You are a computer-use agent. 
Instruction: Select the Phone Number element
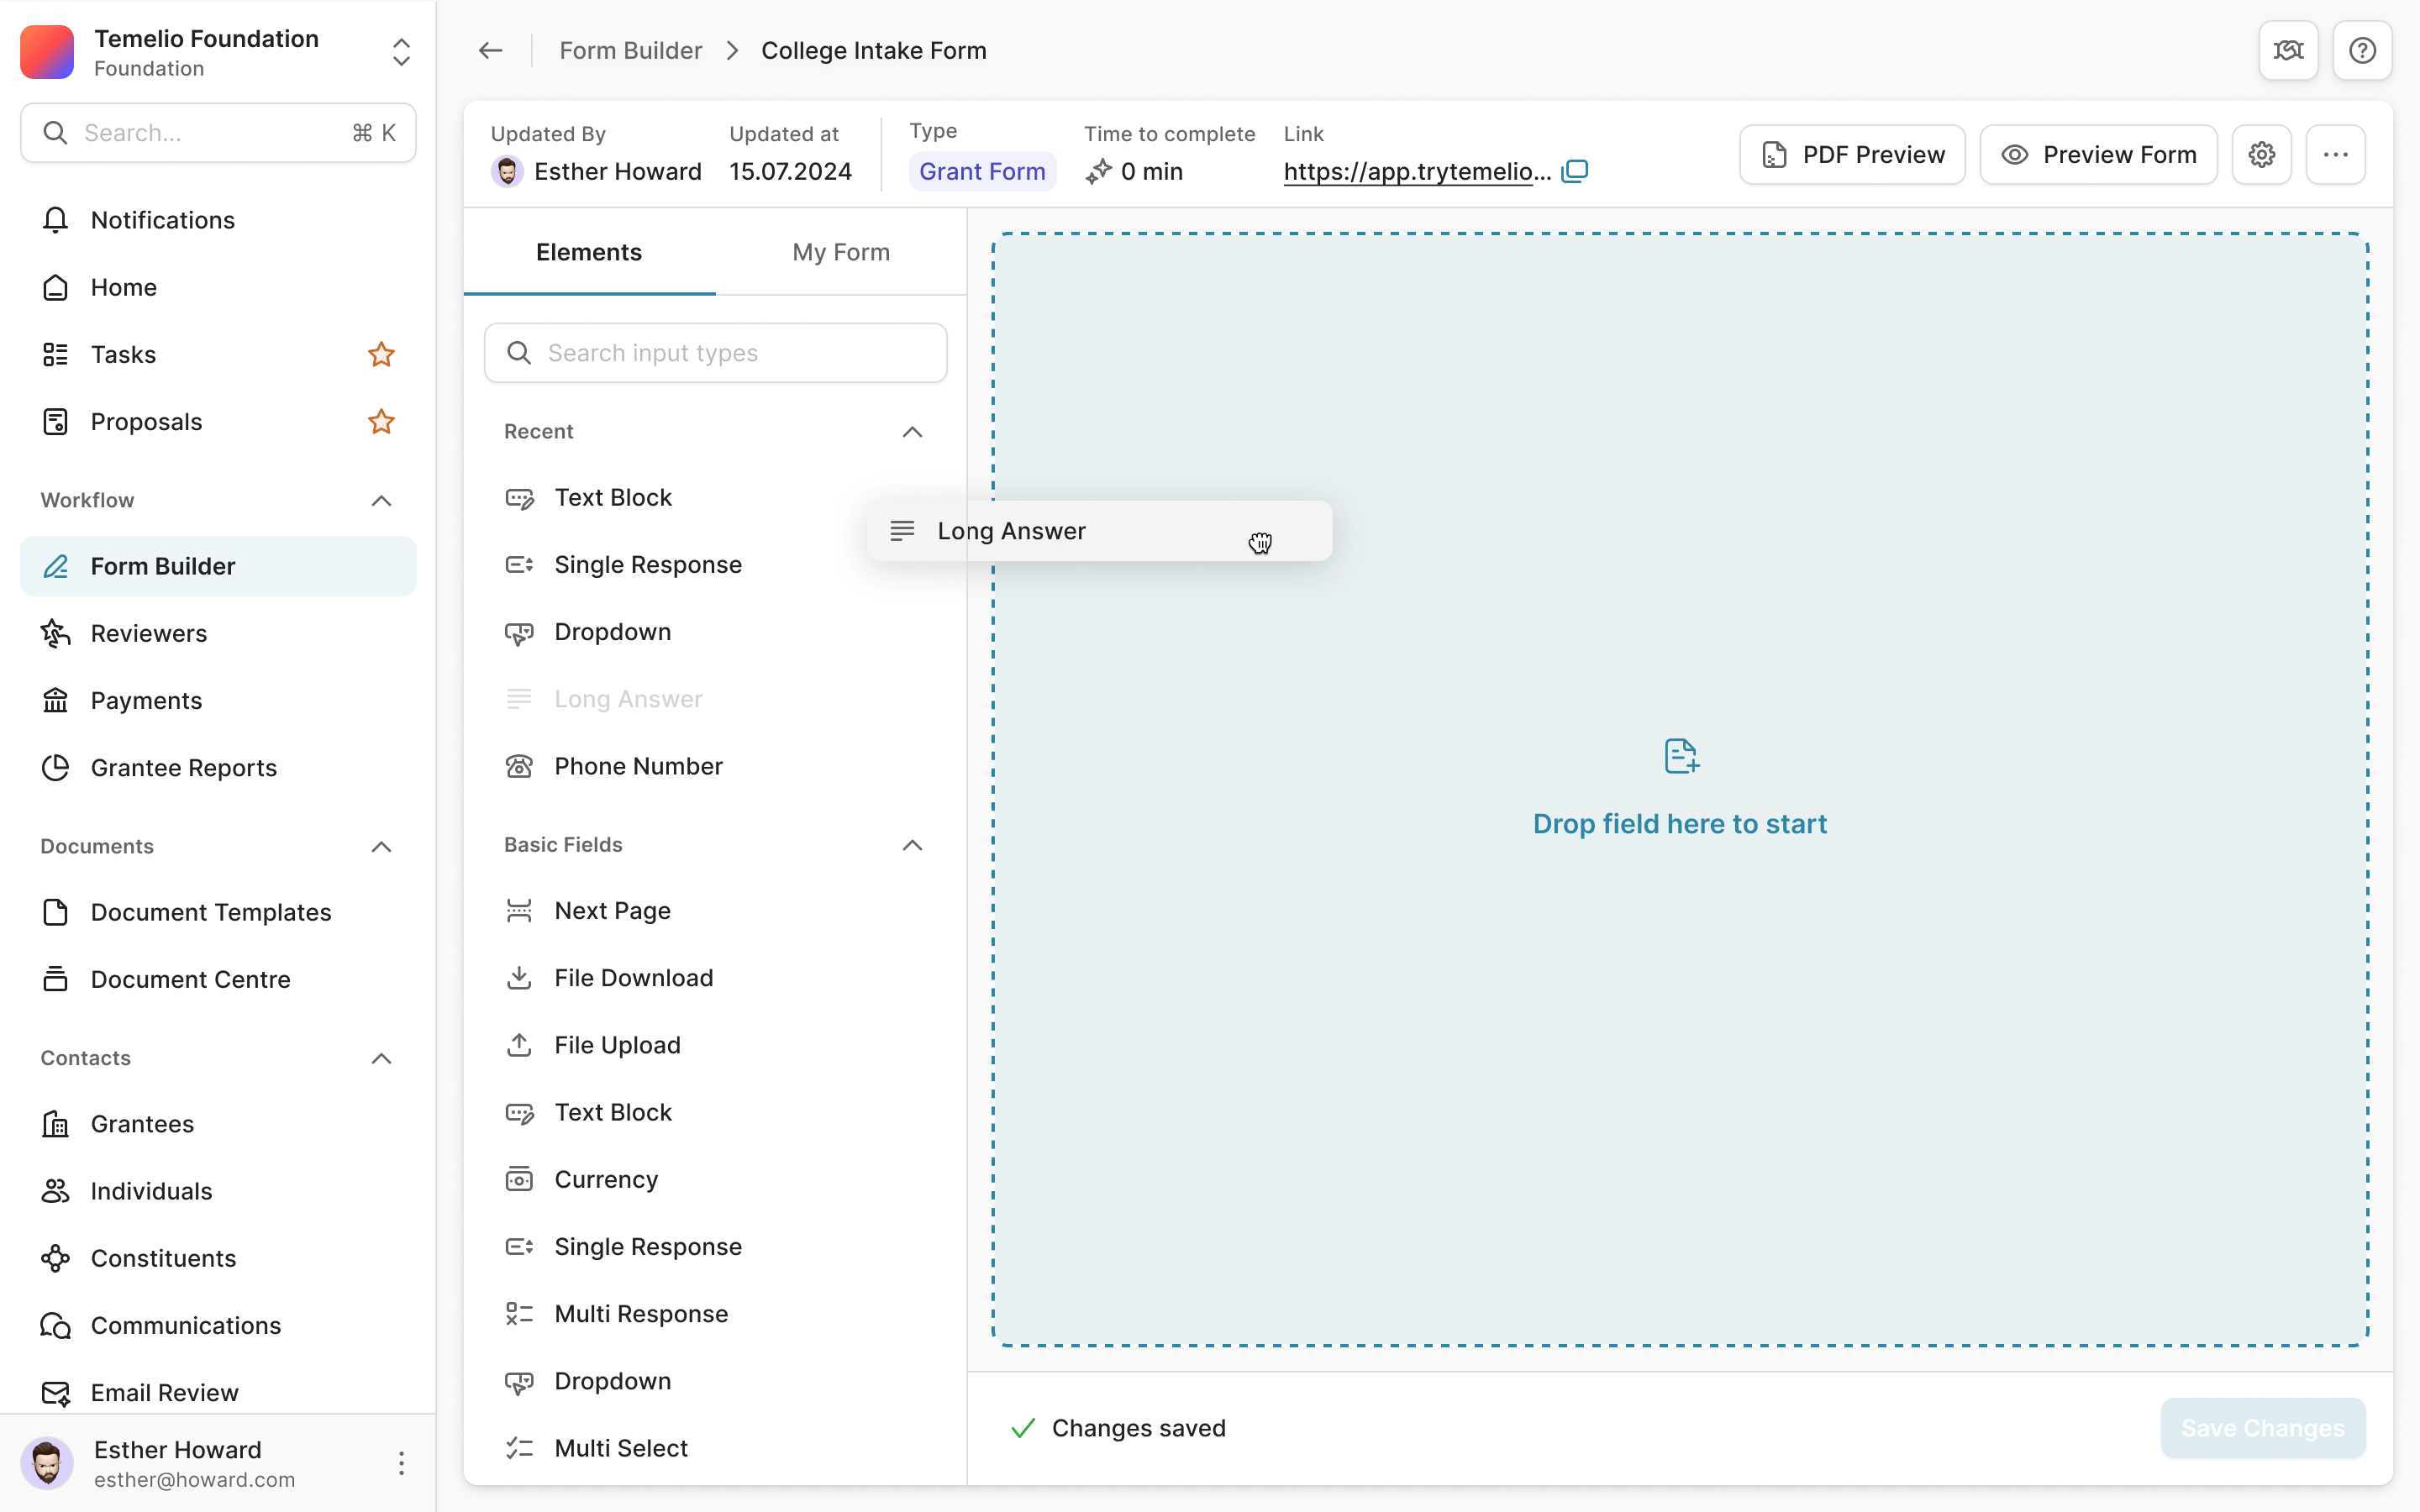(x=638, y=766)
